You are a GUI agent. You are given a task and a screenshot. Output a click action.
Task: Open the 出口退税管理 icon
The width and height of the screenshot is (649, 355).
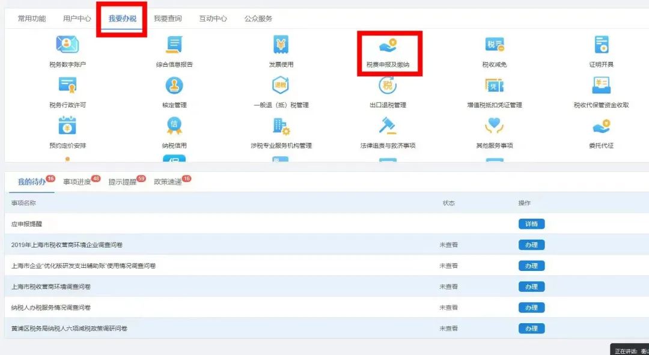click(x=388, y=86)
